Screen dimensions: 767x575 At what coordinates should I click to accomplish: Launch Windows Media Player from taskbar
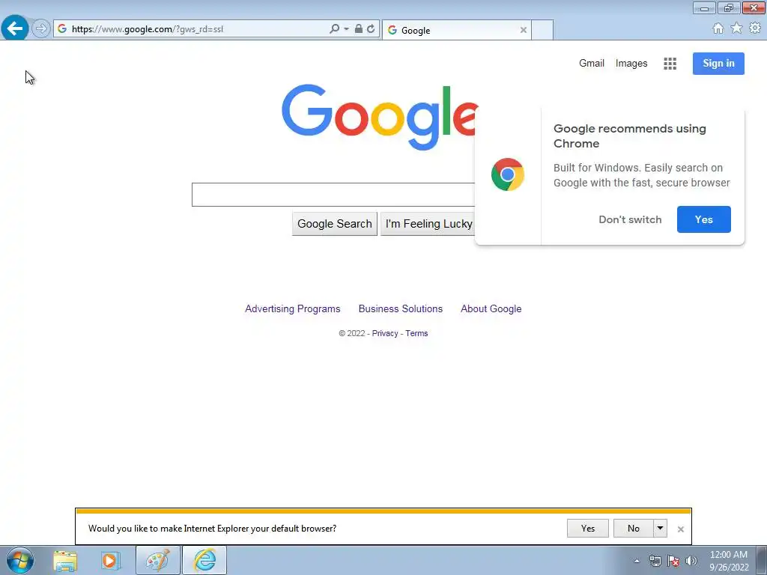click(x=111, y=561)
